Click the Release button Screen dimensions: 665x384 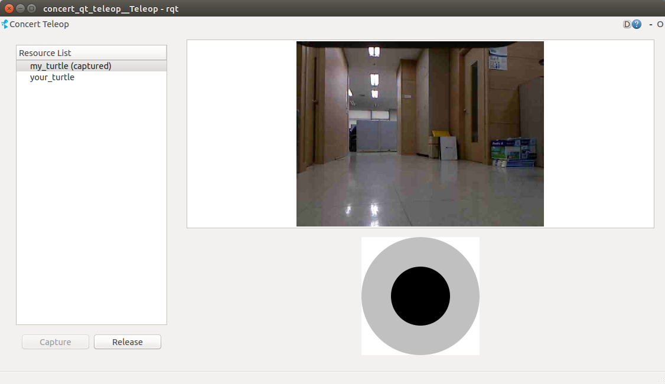pyautogui.click(x=127, y=342)
